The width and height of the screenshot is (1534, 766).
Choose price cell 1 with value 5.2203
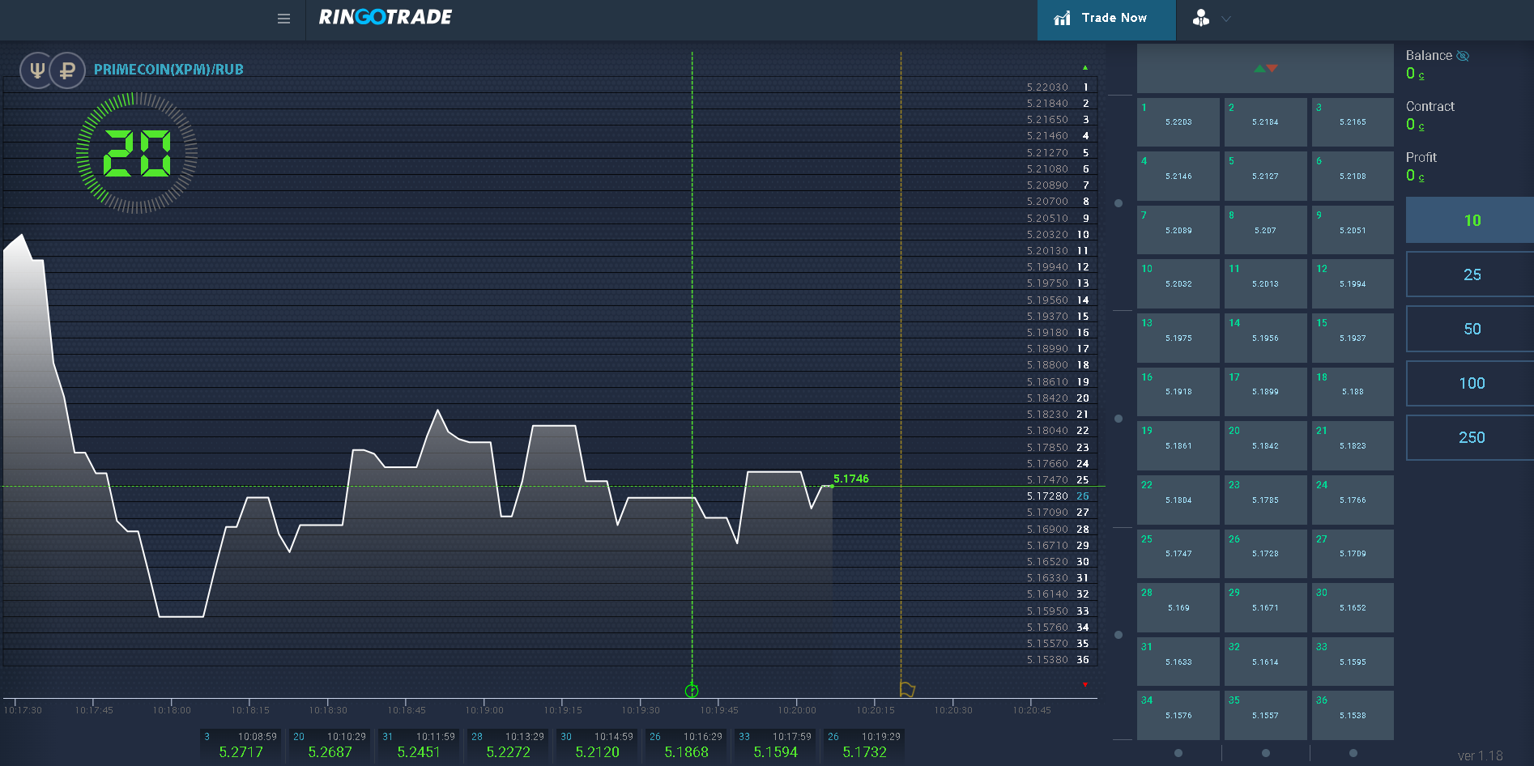point(1178,122)
